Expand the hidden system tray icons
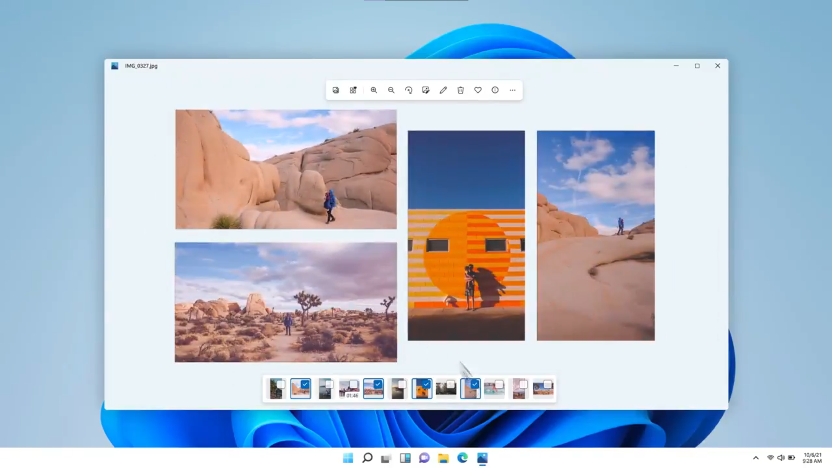Image resolution: width=832 pixels, height=468 pixels. point(756,458)
